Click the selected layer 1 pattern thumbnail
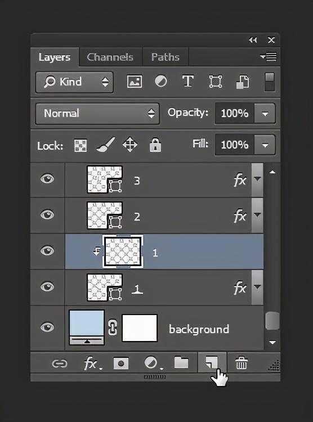Viewport: 313px width, 422px height. [x=123, y=252]
